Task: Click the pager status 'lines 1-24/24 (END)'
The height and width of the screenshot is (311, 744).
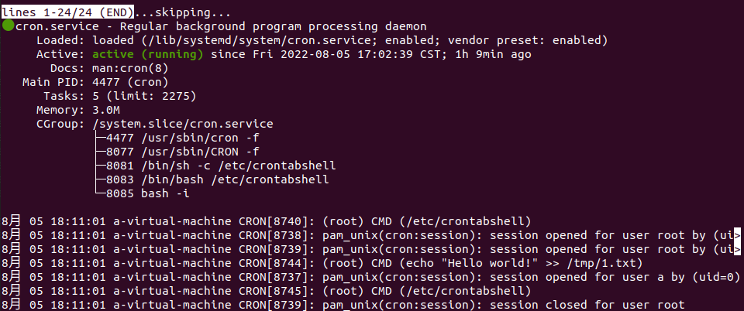Action: [x=67, y=11]
